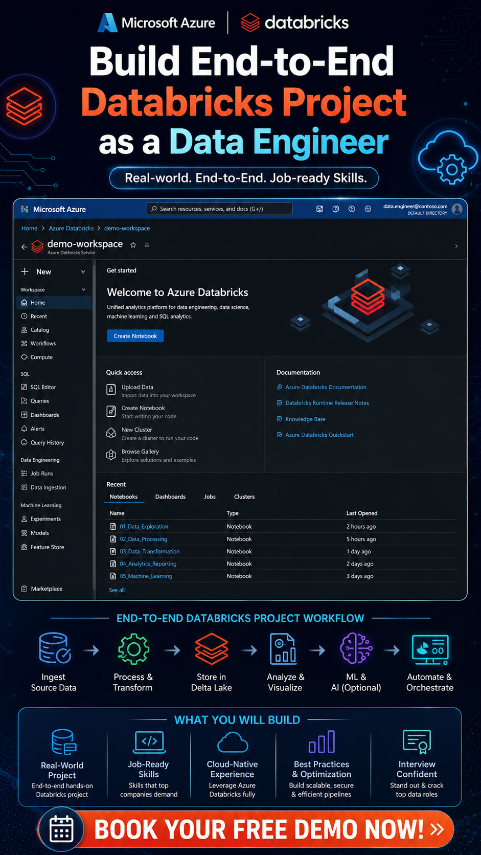The image size is (481, 855).
Task: Open Azure Databricks Quickstart link
Action: (x=319, y=435)
